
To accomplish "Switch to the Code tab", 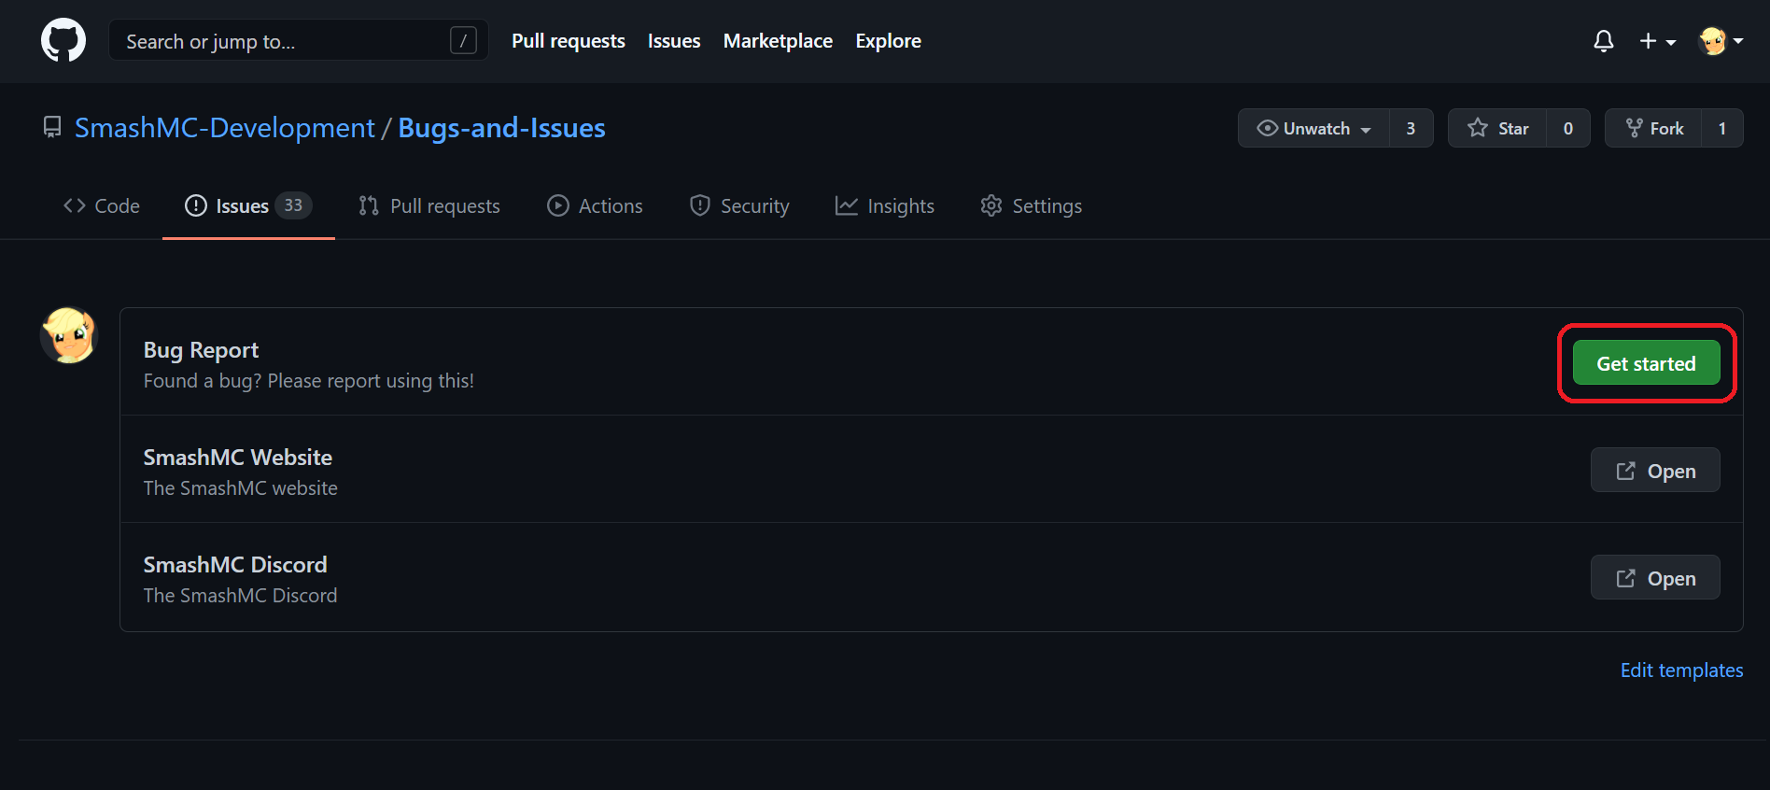I will pos(102,205).
